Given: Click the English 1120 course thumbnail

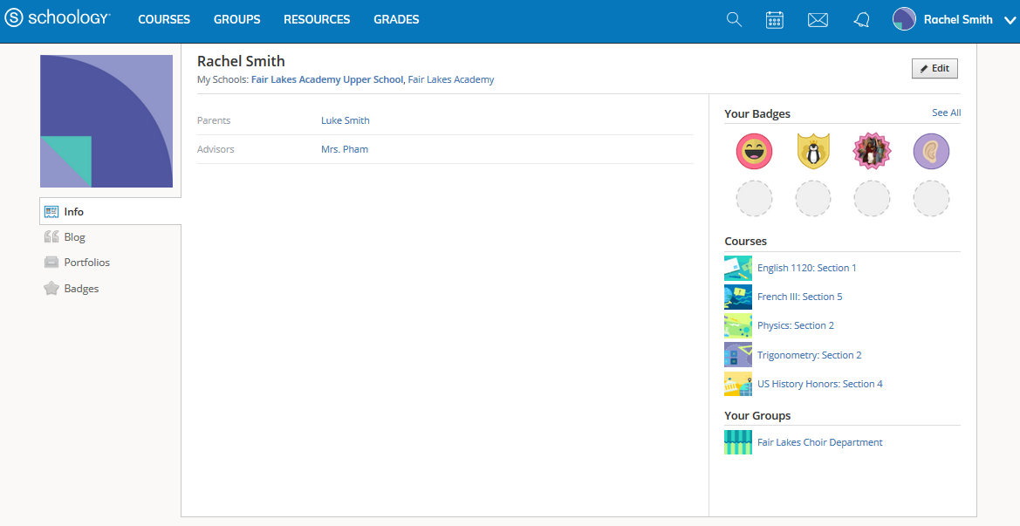Looking at the screenshot, I should (737, 268).
